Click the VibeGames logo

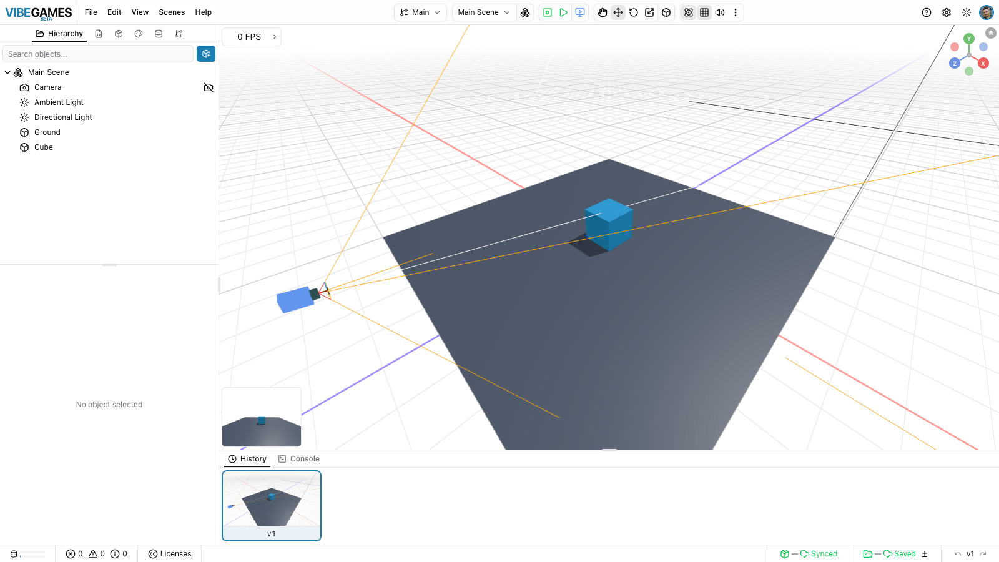(39, 13)
